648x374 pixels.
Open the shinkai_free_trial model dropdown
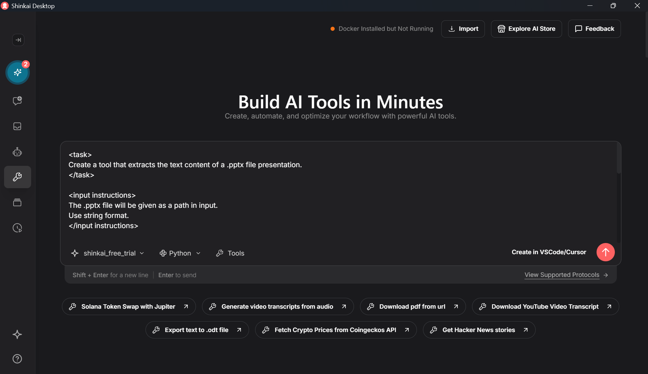pyautogui.click(x=107, y=253)
